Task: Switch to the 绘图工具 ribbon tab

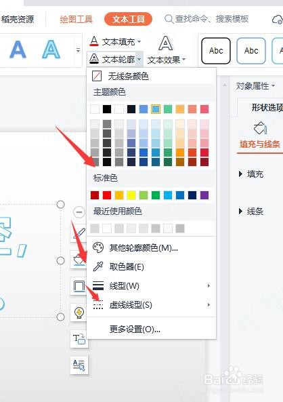Action: coord(76,19)
